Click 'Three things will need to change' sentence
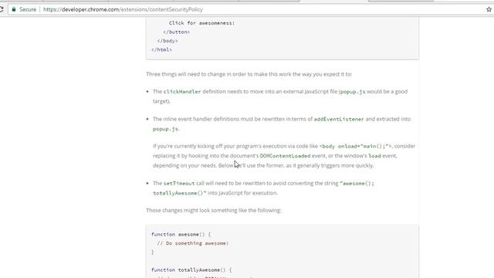The height and width of the screenshot is (278, 494). pyautogui.click(x=249, y=74)
